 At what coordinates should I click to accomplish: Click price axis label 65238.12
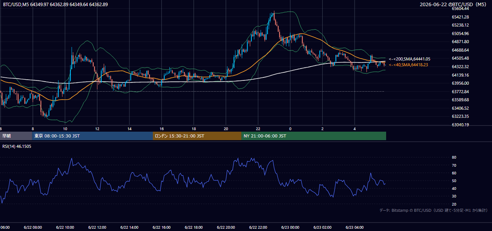point(460,25)
